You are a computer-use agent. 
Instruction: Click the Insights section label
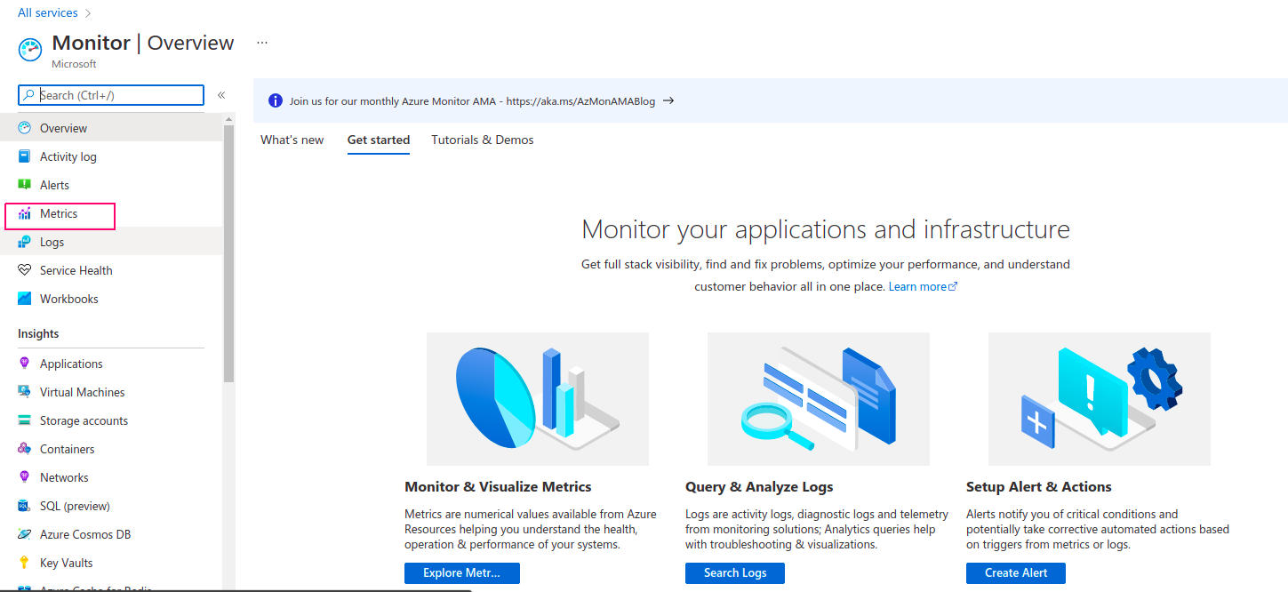38,333
